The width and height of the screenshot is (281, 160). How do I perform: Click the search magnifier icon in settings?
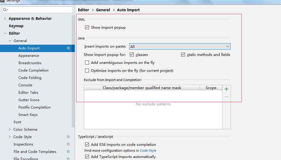[x=5, y=10]
